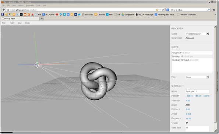The image size is (219, 134).
Task: Open the SKA Runner bookmark
Action: pyautogui.click(x=48, y=14)
